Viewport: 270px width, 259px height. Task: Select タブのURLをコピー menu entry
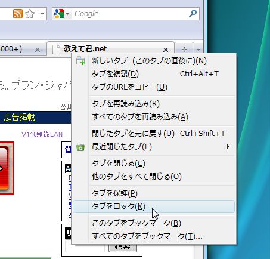154,87
